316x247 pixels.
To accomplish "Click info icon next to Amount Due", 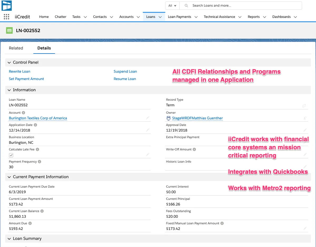I will pos(30,223).
